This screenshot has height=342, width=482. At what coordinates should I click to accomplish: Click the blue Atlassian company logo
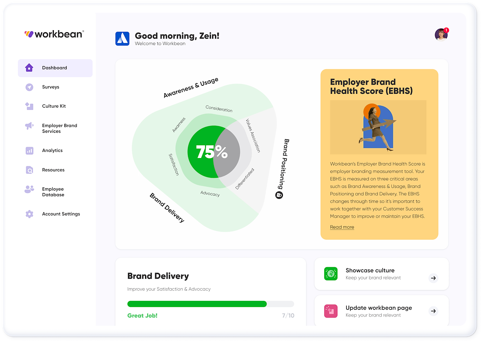pos(122,39)
